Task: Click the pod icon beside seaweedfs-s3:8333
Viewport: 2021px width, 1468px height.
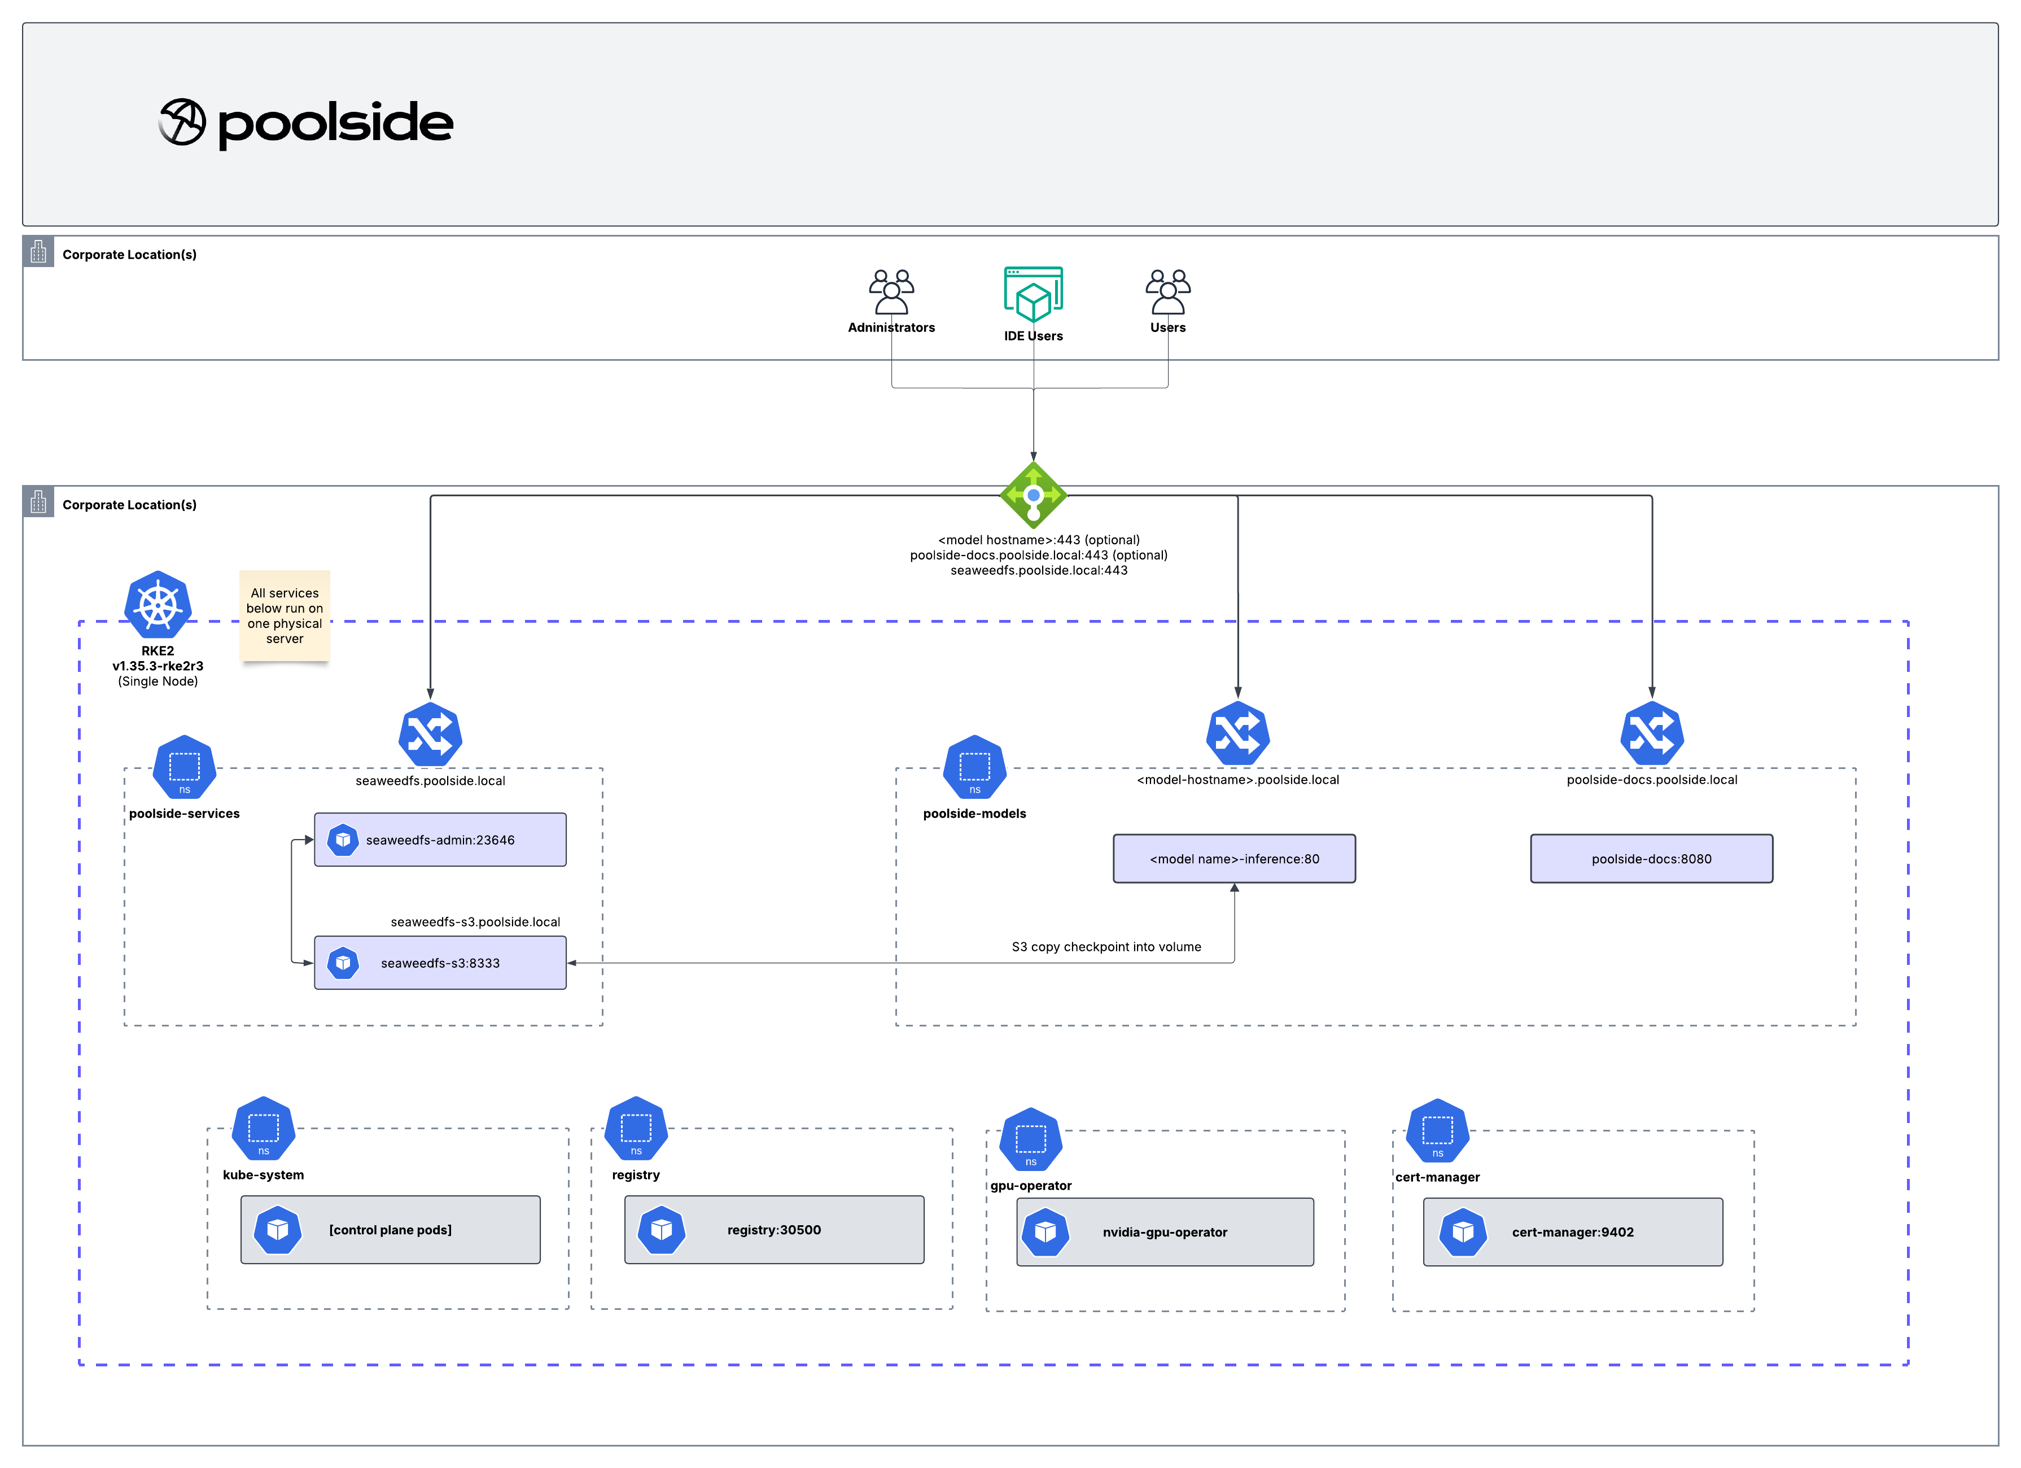Action: coord(343,963)
